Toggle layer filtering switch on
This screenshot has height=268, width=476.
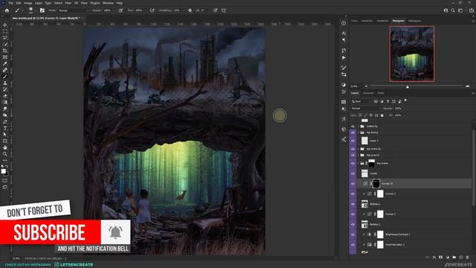pyautogui.click(x=405, y=100)
